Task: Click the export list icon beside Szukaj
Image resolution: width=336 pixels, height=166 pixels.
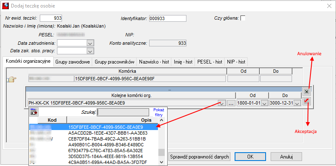Action: (x=34, y=112)
